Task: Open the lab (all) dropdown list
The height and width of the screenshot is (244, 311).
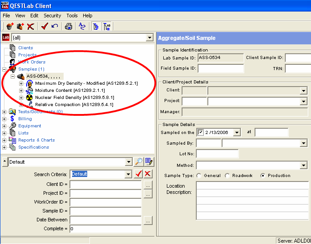Action: point(149,38)
